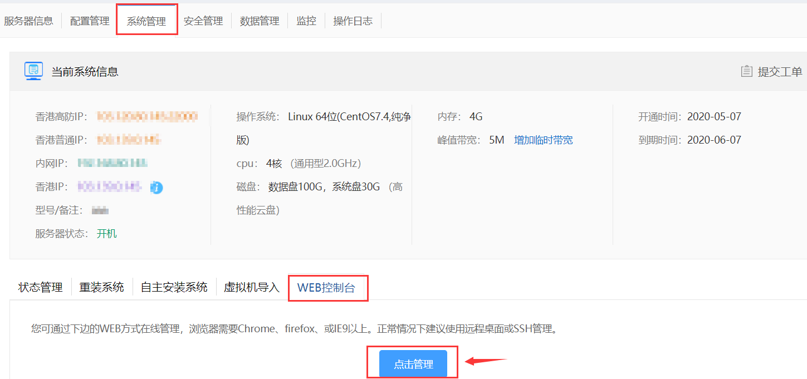This screenshot has width=807, height=379.
Task: Click the blurred 香港高防IP address value
Action: (x=147, y=117)
